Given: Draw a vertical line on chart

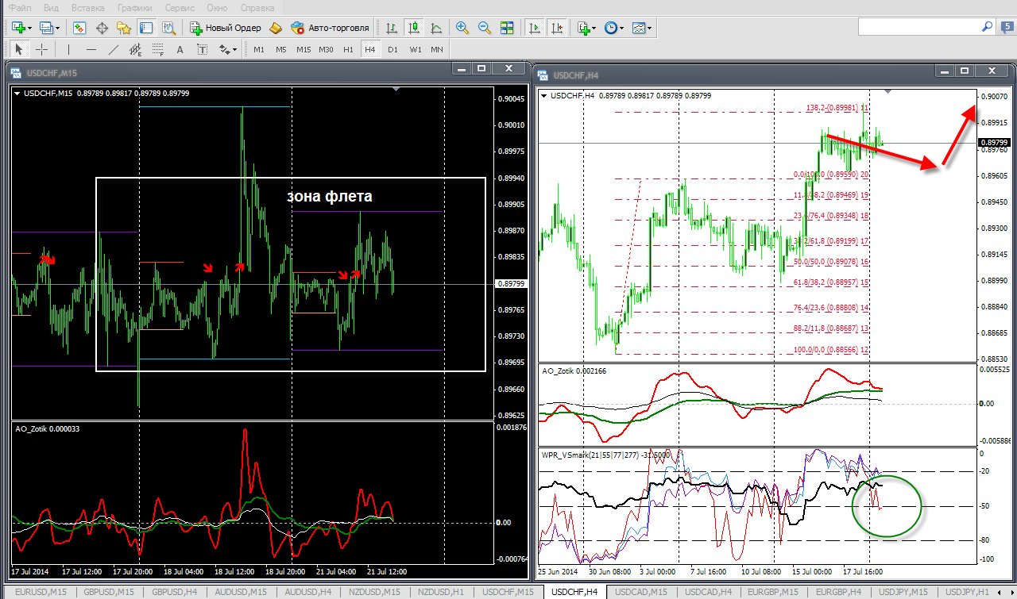Looking at the screenshot, I should (x=69, y=49).
